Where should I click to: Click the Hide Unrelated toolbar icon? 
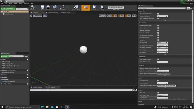point(62,8)
